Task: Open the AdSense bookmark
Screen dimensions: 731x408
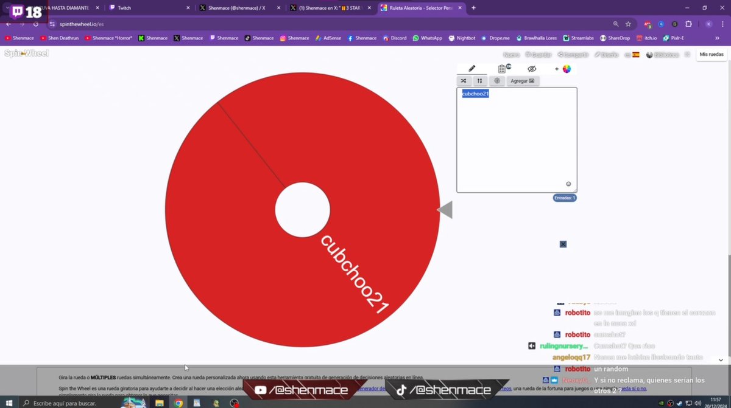Action: [x=328, y=38]
